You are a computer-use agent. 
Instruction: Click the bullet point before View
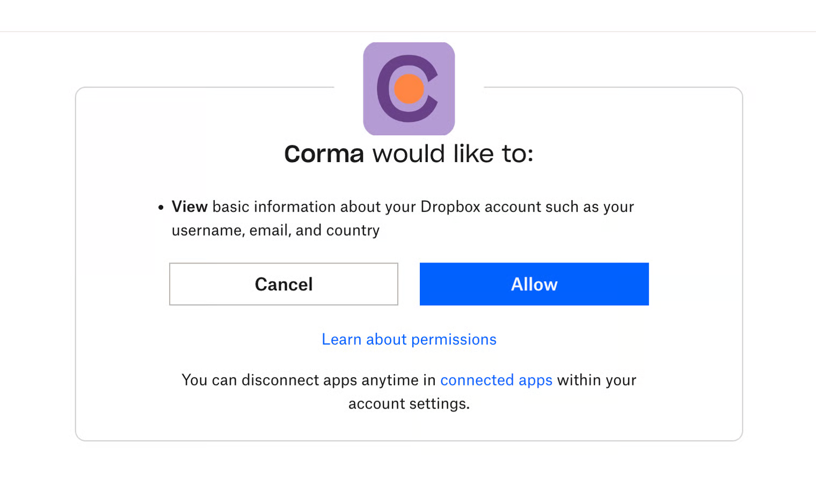[161, 207]
